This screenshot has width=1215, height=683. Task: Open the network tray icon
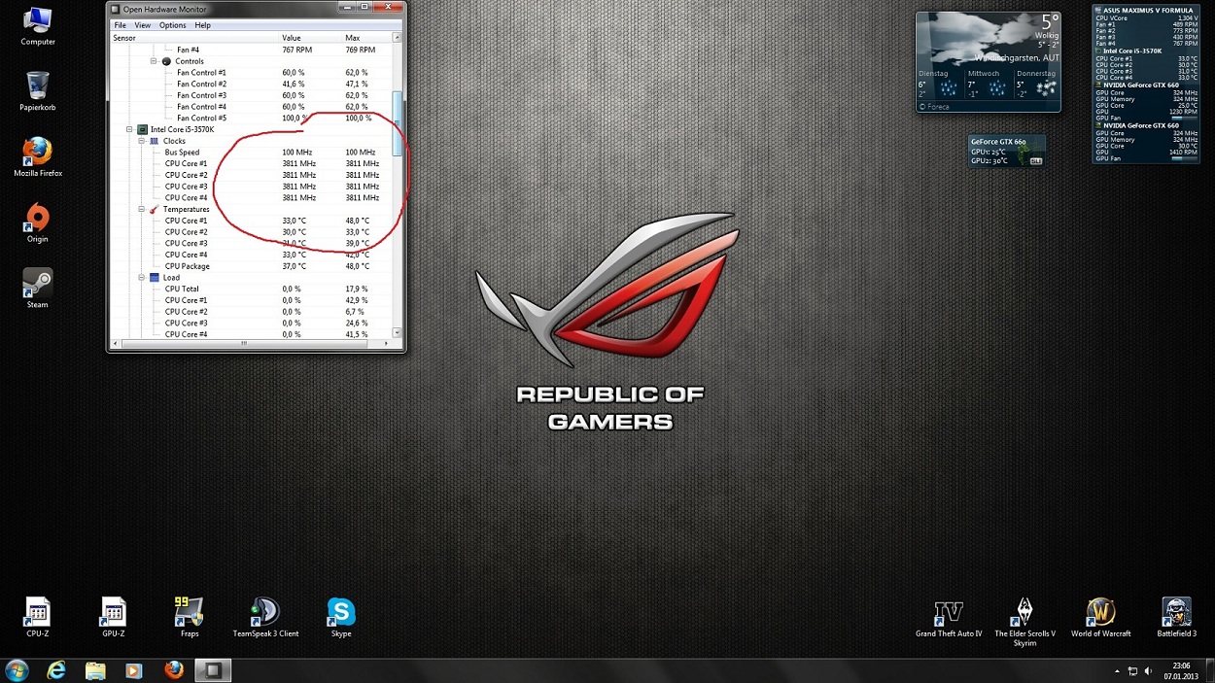(x=1132, y=671)
